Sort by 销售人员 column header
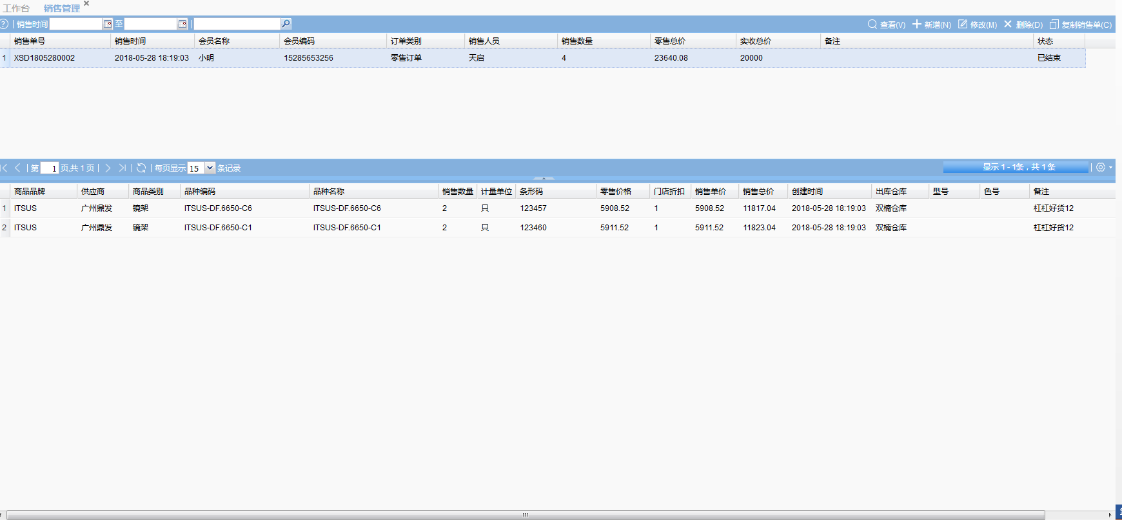The image size is (1122, 520). click(511, 41)
